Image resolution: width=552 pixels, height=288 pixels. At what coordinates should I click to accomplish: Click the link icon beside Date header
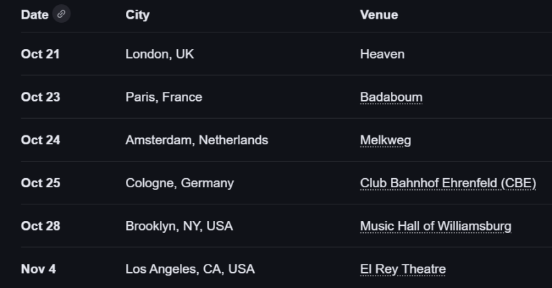pyautogui.click(x=62, y=15)
